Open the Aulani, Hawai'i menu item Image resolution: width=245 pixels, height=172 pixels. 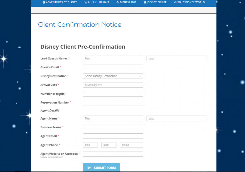97,2
